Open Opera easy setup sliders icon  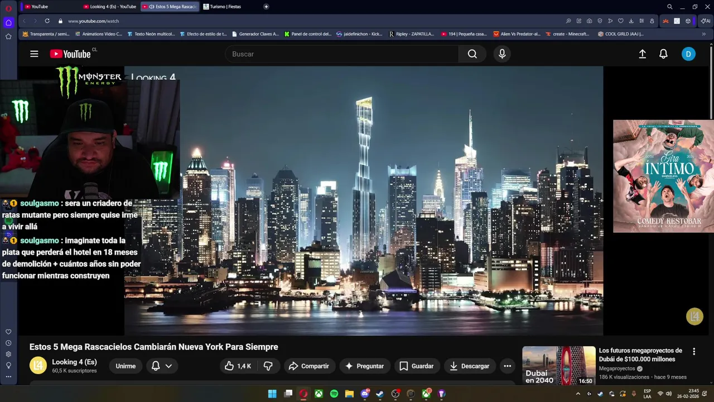coord(641,21)
